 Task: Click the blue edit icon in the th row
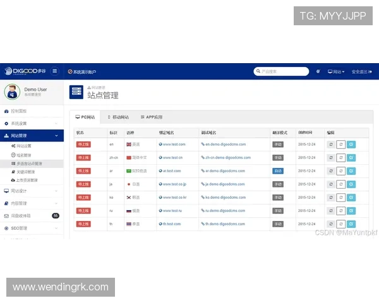click(351, 223)
